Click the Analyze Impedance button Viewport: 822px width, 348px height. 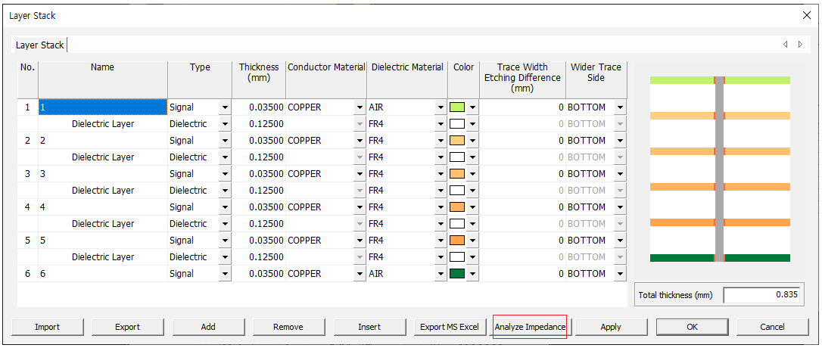[530, 327]
